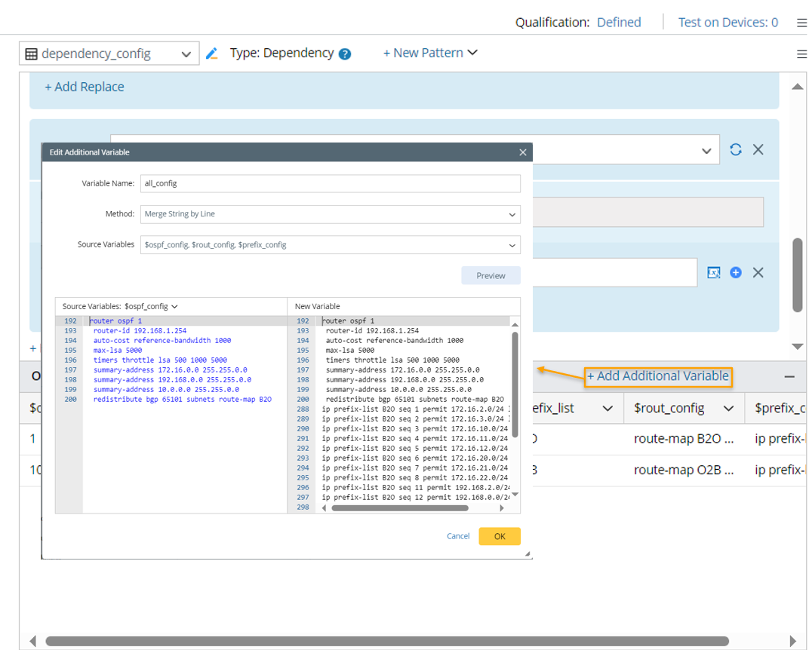Click the pencil edit icon beside dependency_config
Viewport: 809px width, 650px height.
click(211, 54)
